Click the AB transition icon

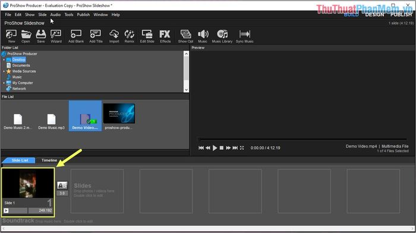pos(62,185)
